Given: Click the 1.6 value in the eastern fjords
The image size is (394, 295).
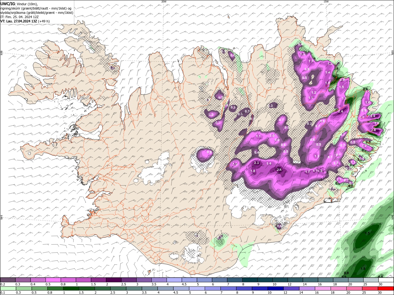Looking at the screenshot, I should coord(367,102).
